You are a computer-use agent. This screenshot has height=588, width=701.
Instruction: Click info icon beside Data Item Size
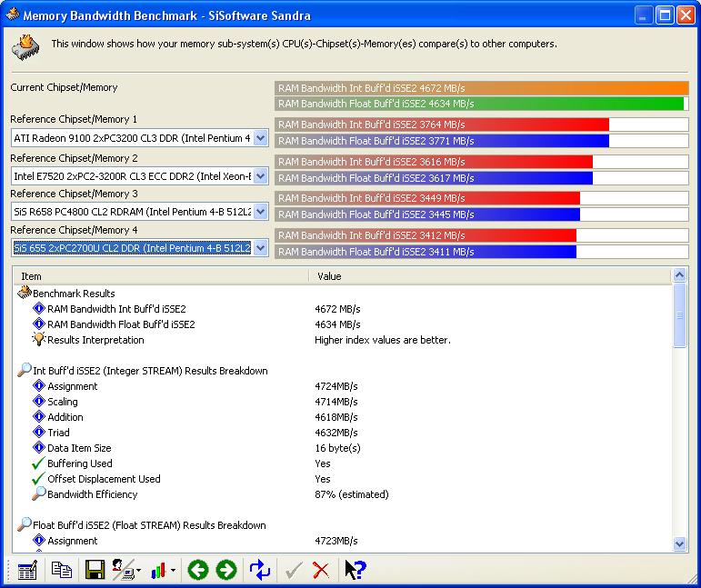pos(39,447)
